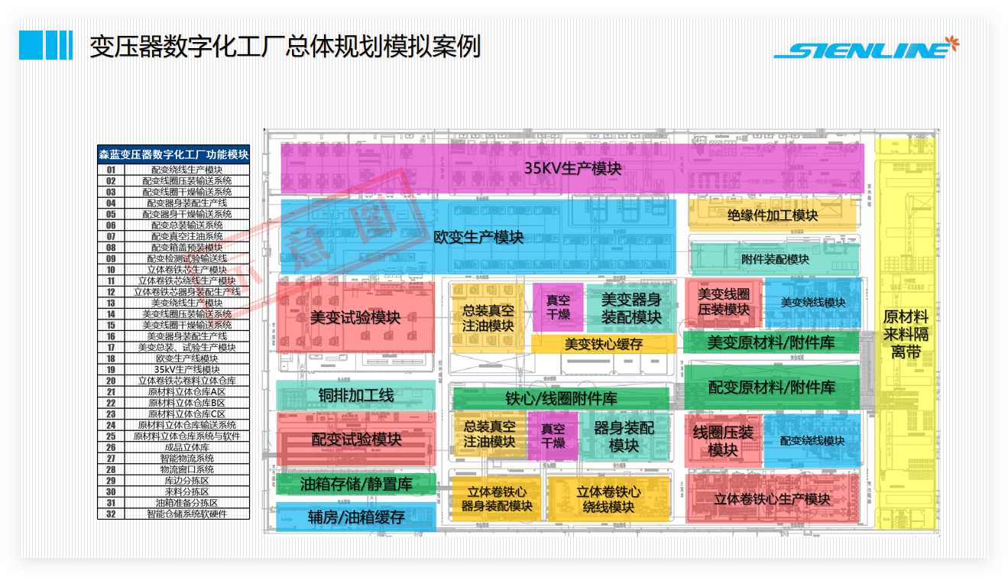
Task: Click table row 26 成品立体库
Action: [173, 447]
